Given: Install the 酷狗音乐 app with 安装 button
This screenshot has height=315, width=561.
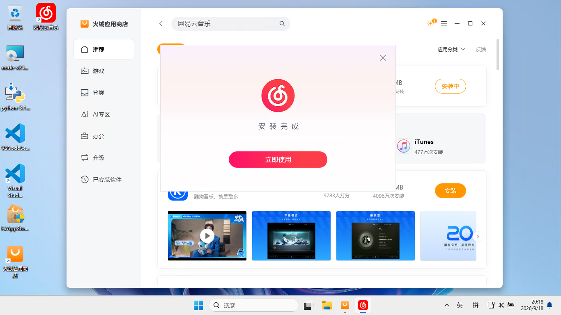Looking at the screenshot, I should coord(451,191).
